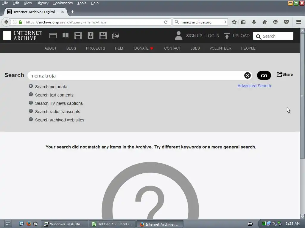Open the PEOPLE navigation link
This screenshot has width=305, height=228.
[248, 48]
